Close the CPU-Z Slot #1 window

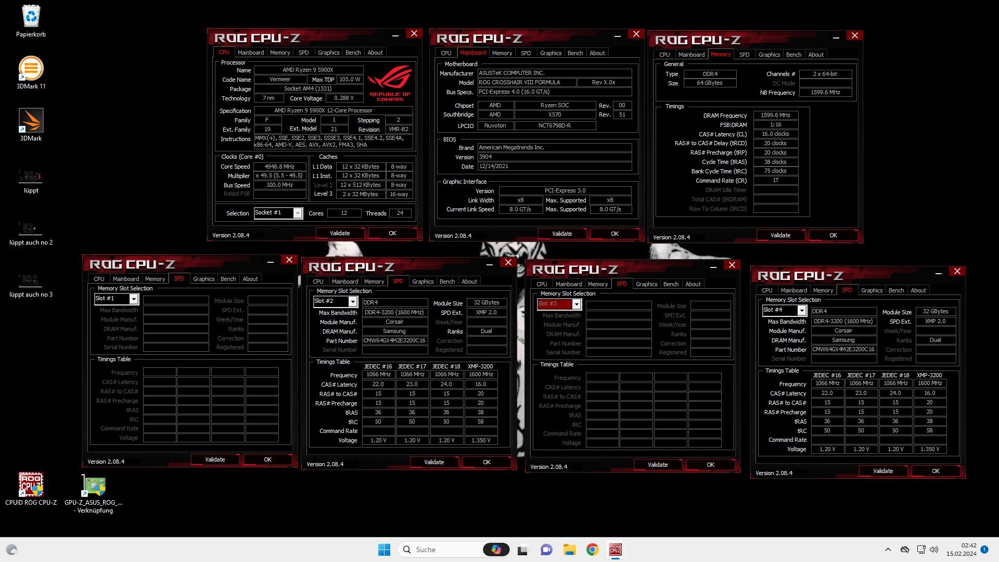pos(289,260)
